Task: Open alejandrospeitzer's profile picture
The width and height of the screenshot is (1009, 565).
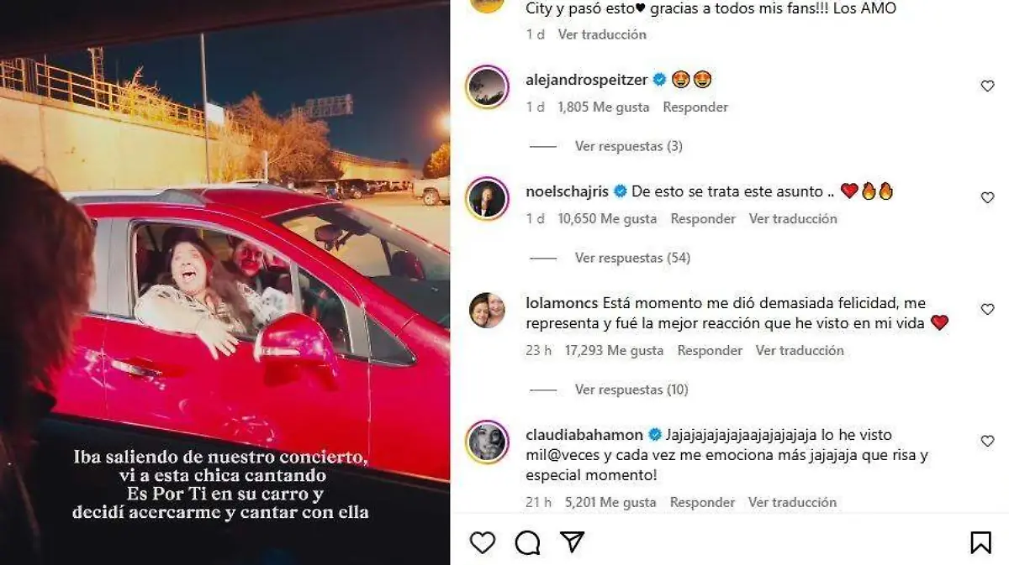Action: click(x=488, y=87)
